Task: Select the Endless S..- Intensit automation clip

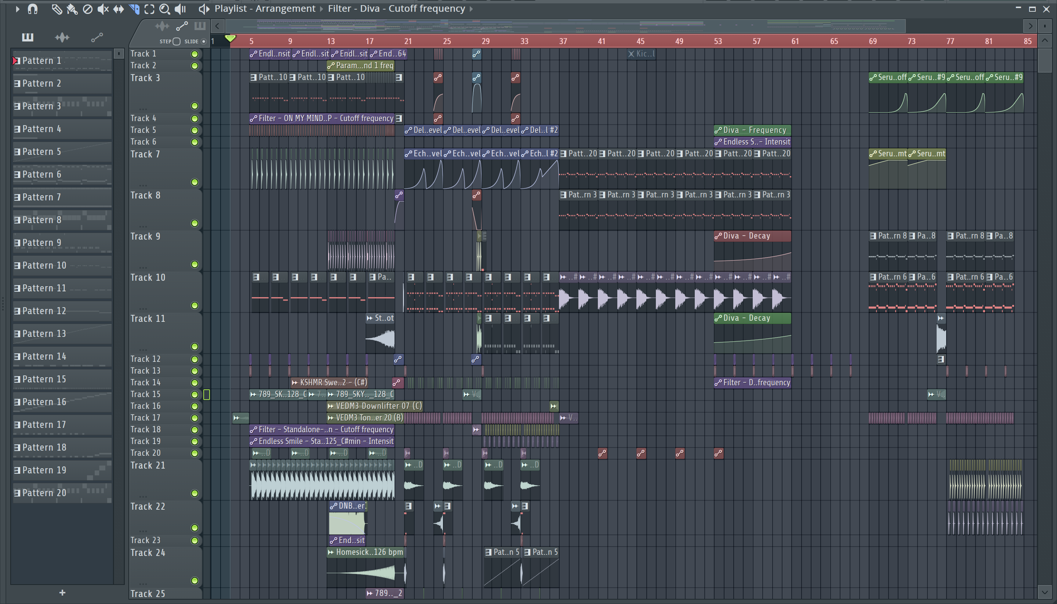Action: click(x=752, y=142)
